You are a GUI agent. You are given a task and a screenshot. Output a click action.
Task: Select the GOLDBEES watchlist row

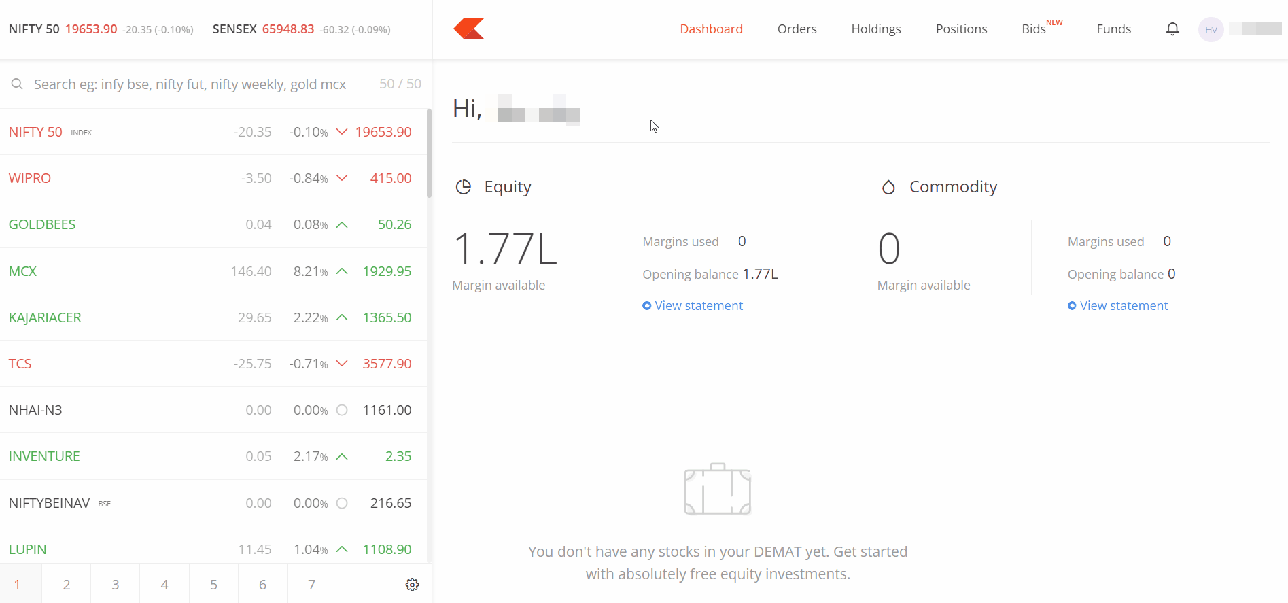click(213, 224)
